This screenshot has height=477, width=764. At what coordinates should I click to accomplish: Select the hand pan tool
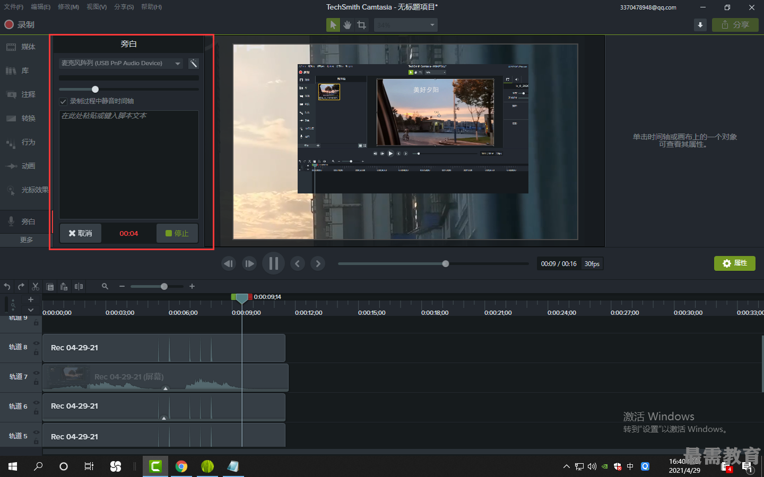click(347, 25)
